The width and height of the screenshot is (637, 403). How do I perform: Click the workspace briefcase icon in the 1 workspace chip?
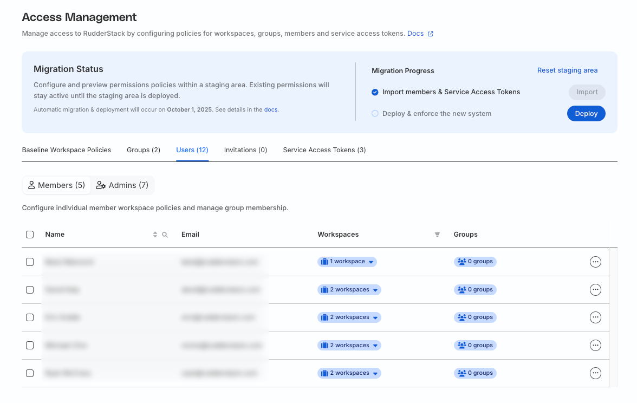click(326, 262)
